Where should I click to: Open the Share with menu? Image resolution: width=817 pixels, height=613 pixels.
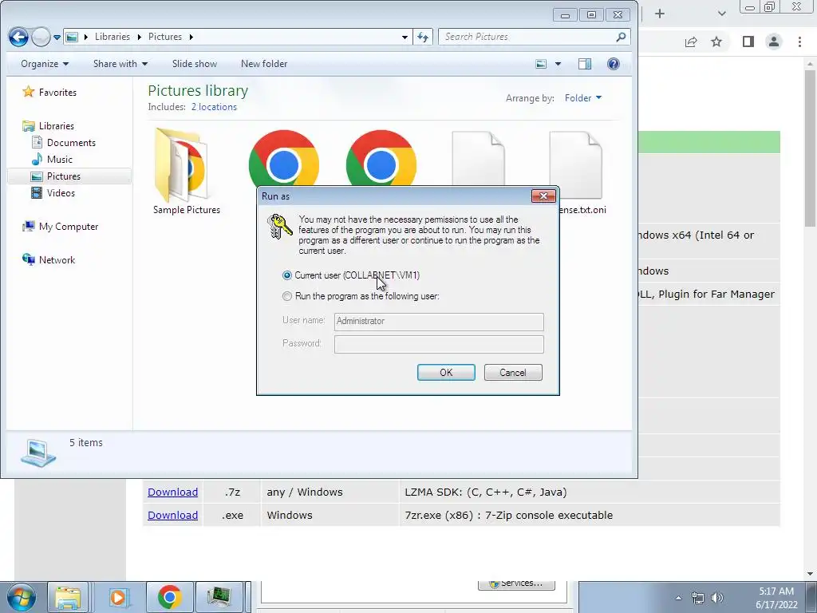[120, 64]
